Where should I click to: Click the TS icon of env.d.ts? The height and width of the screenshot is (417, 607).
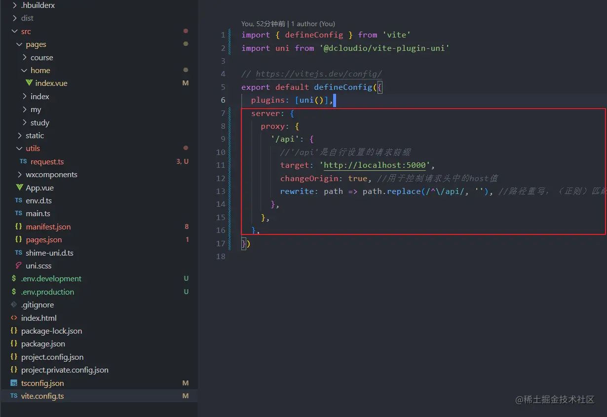[18, 201]
